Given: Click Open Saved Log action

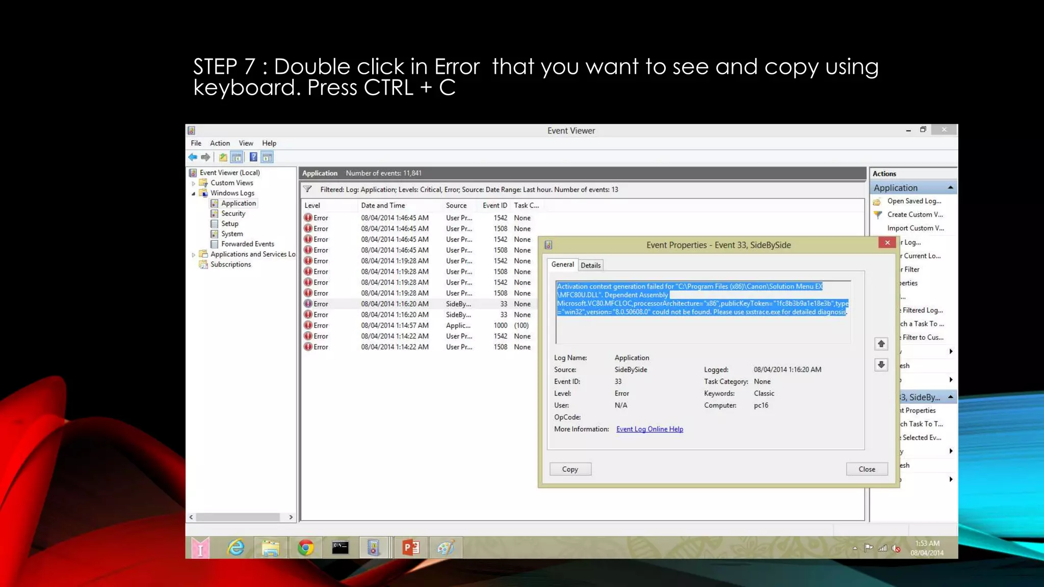Looking at the screenshot, I should pos(914,201).
